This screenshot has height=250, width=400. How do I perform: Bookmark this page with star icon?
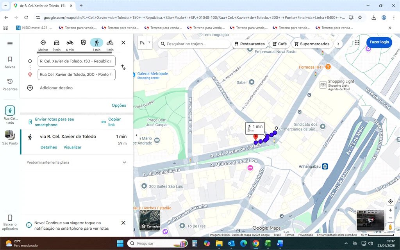360,18
